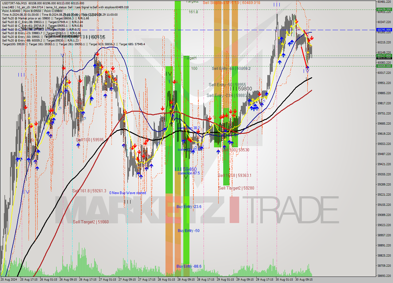Select the 'correction 87.5' label
Viewport: 393px width, 283px height.
189,173
